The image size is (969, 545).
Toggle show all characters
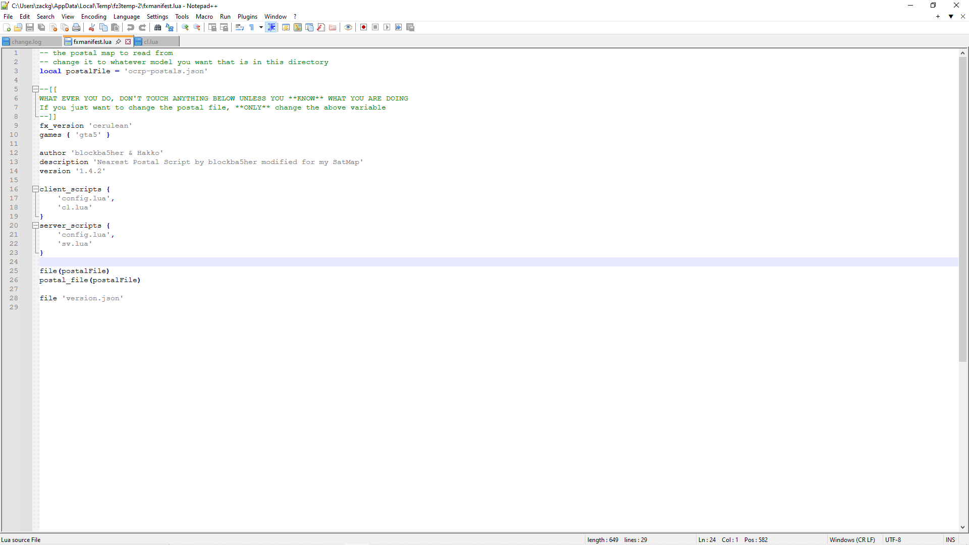coord(251,27)
